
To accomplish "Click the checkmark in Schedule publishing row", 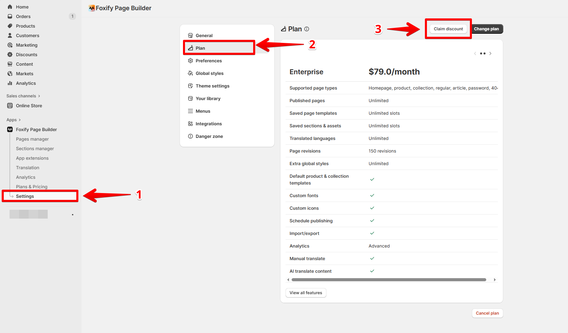I will pyautogui.click(x=372, y=221).
